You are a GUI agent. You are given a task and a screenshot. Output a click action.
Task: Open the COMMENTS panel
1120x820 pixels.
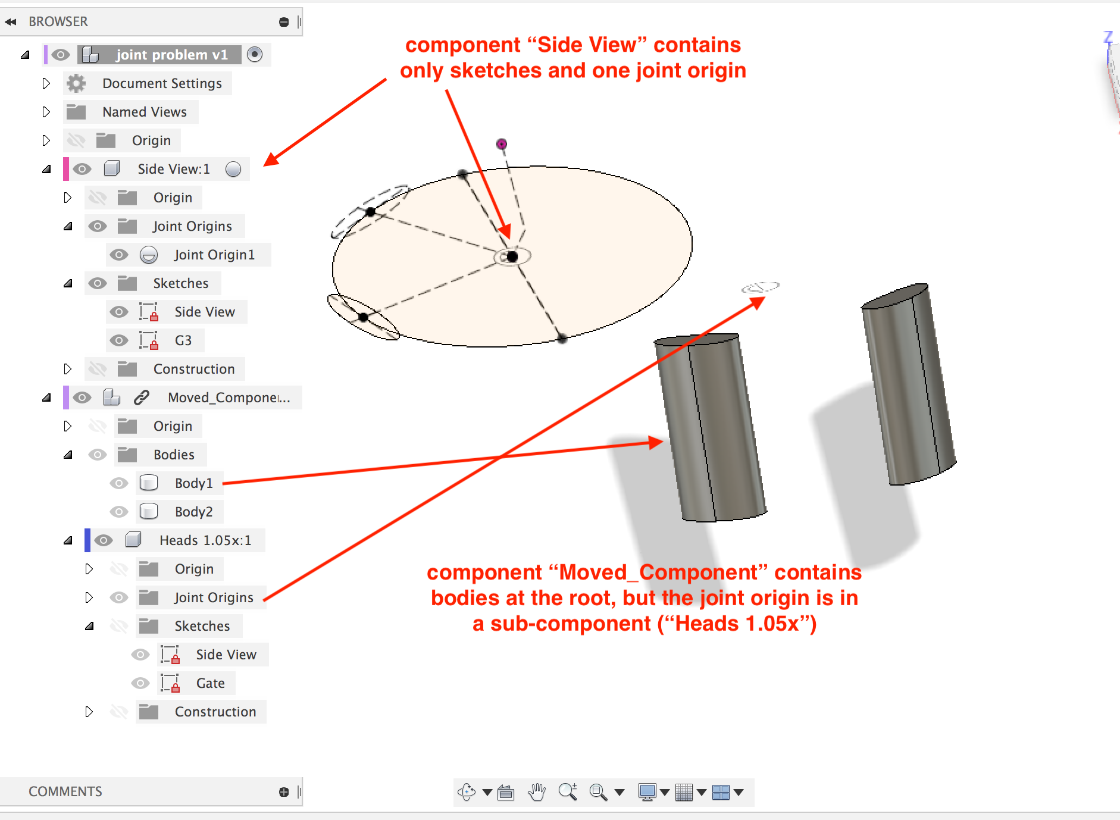click(x=65, y=791)
